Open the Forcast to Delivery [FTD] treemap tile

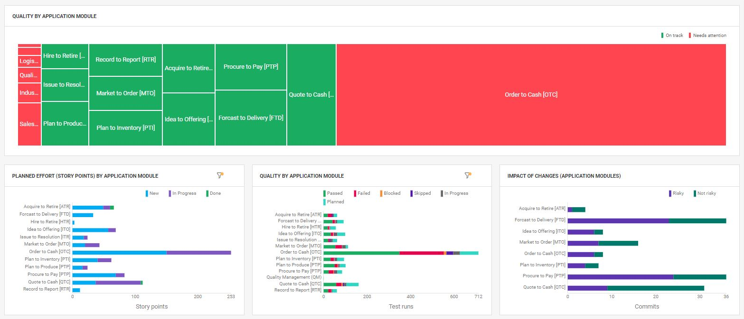coord(251,118)
